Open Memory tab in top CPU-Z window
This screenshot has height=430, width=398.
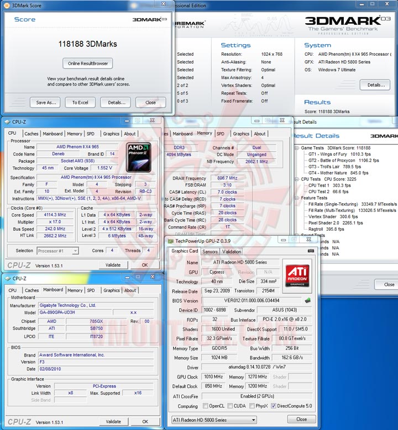point(75,134)
